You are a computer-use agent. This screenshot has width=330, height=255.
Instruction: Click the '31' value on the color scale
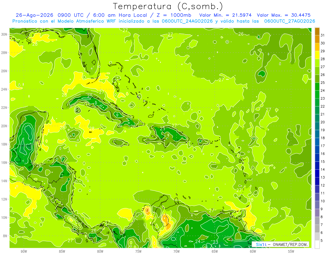tap(323, 35)
